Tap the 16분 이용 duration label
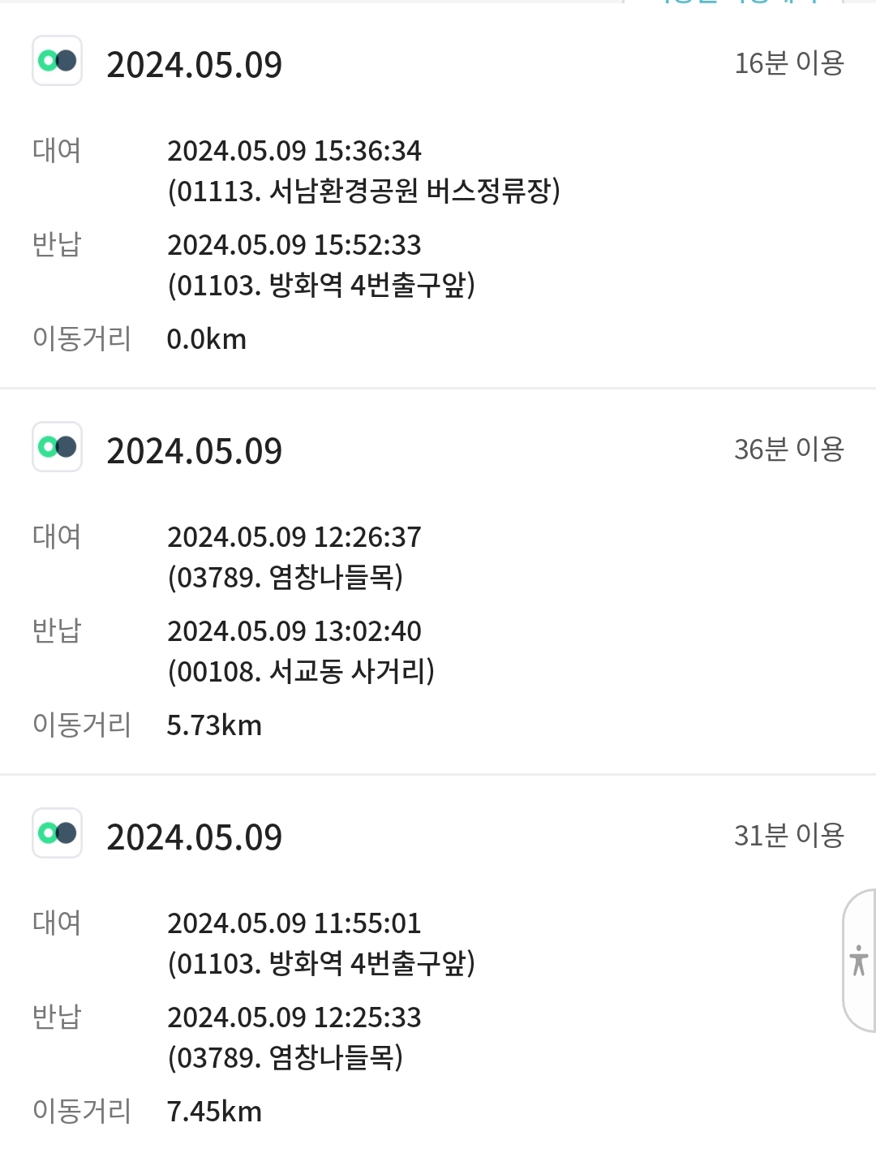The width and height of the screenshot is (876, 1153). [x=788, y=63]
